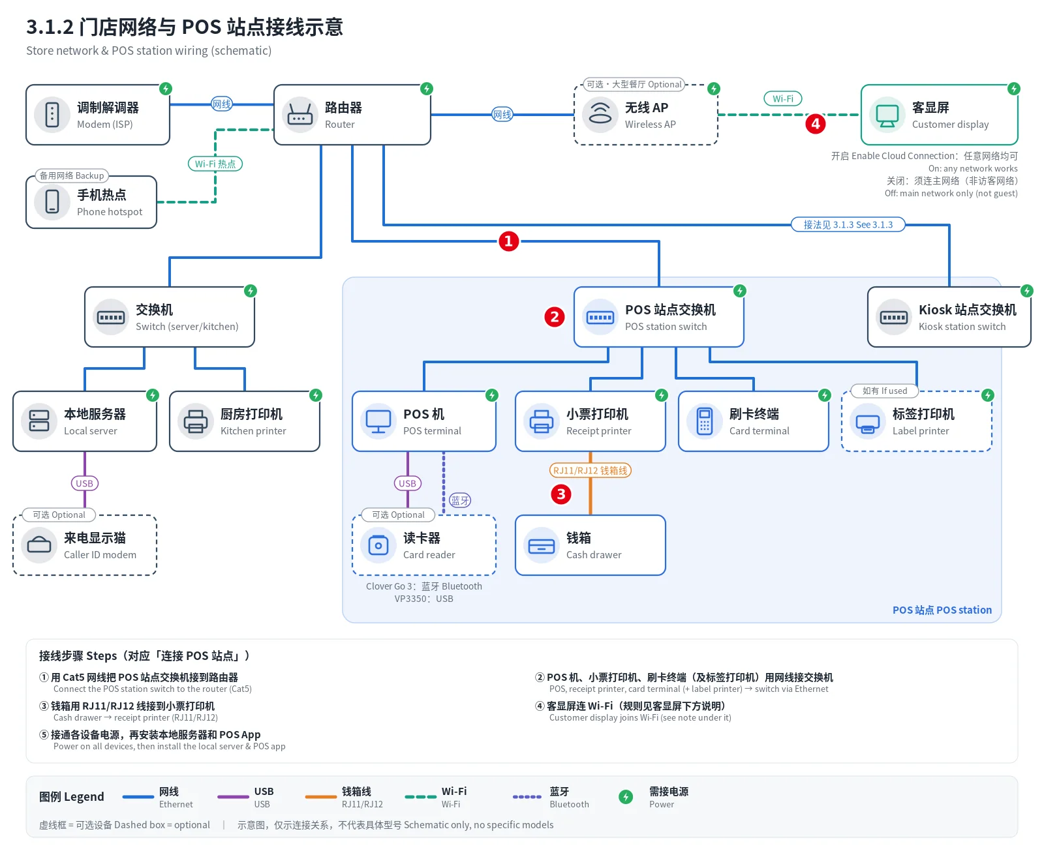The width and height of the screenshot is (1044, 853).
Task: Click the '备用网络 Backup' tag
Action: pos(72,176)
